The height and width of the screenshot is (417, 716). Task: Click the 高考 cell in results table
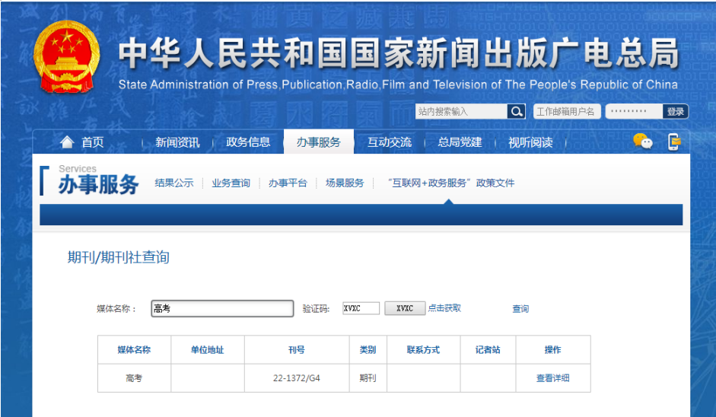pyautogui.click(x=134, y=378)
